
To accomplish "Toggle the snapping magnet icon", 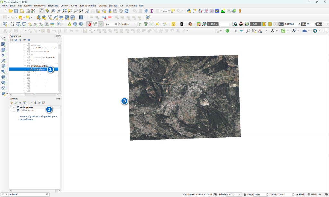I will click(89, 24).
